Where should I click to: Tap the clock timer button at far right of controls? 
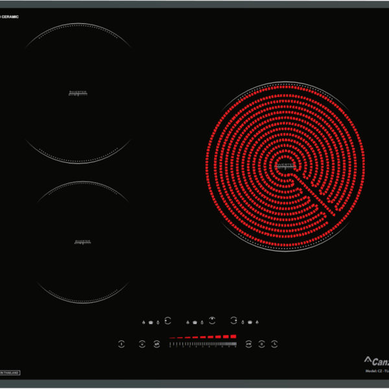tap(275, 344)
